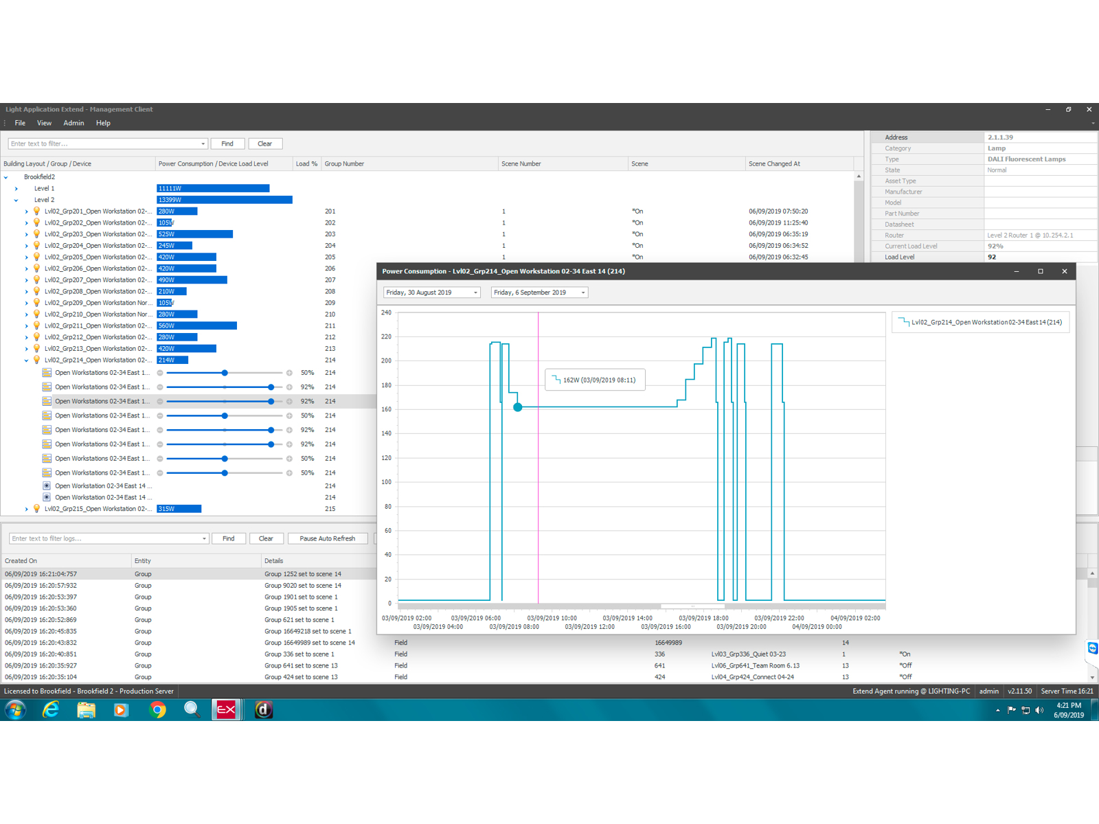This screenshot has height=824, width=1099.
Task: Collapse the Lvl02_Grp214 group node
Action: (27, 360)
